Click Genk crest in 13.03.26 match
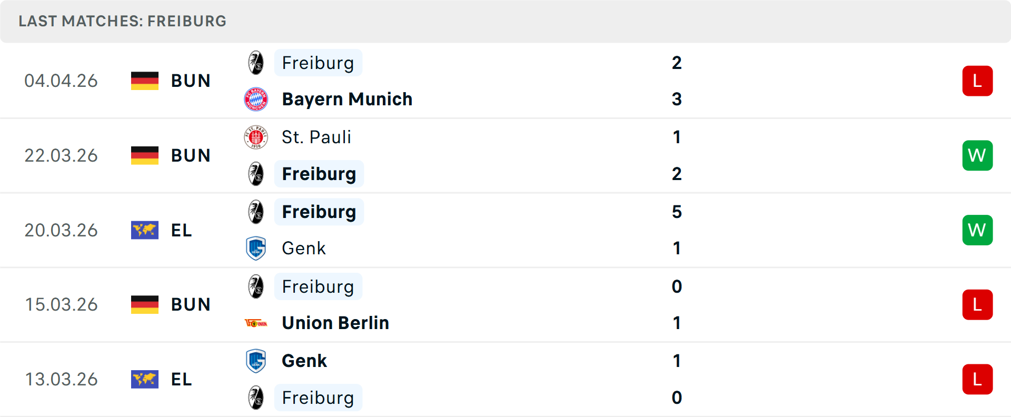The height and width of the screenshot is (417, 1011). [256, 361]
